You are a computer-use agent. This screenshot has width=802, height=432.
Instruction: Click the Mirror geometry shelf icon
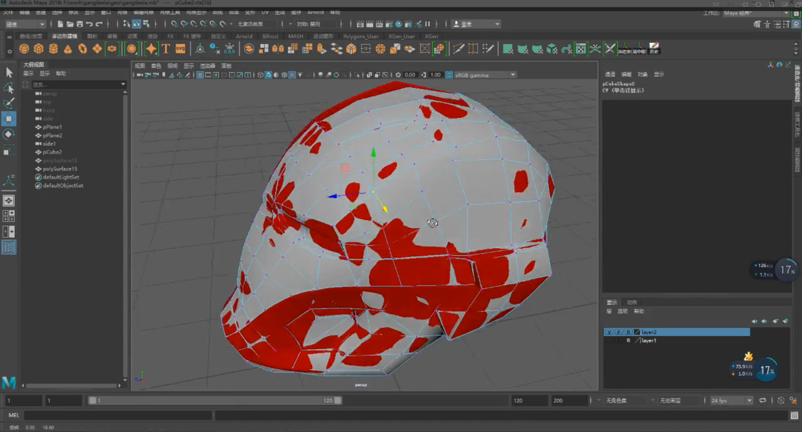(278, 49)
